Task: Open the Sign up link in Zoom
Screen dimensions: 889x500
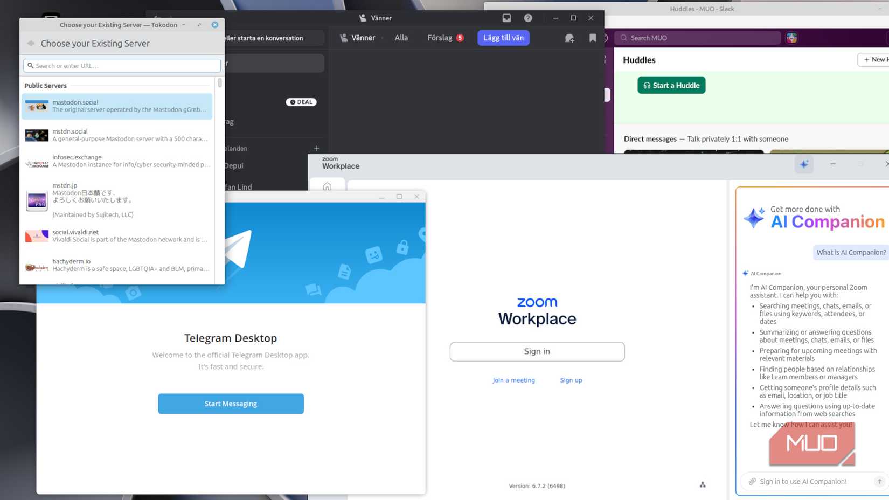Action: pyautogui.click(x=571, y=380)
